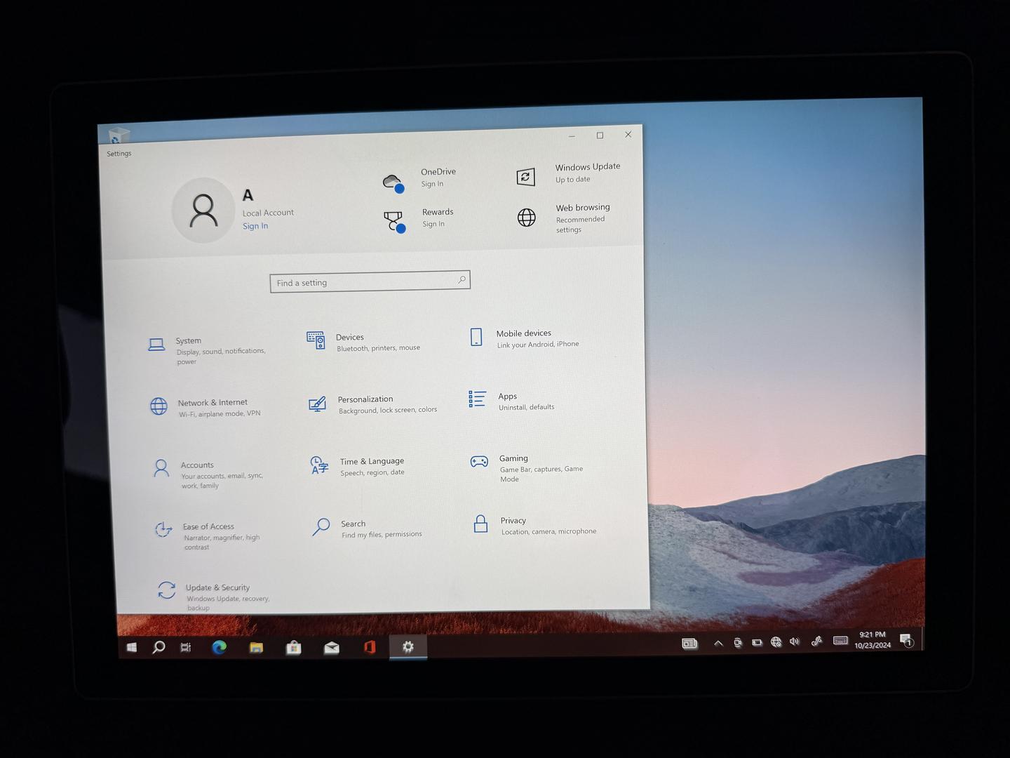The height and width of the screenshot is (758, 1010).
Task: Click OneDrive Sign In text
Action: click(x=432, y=184)
